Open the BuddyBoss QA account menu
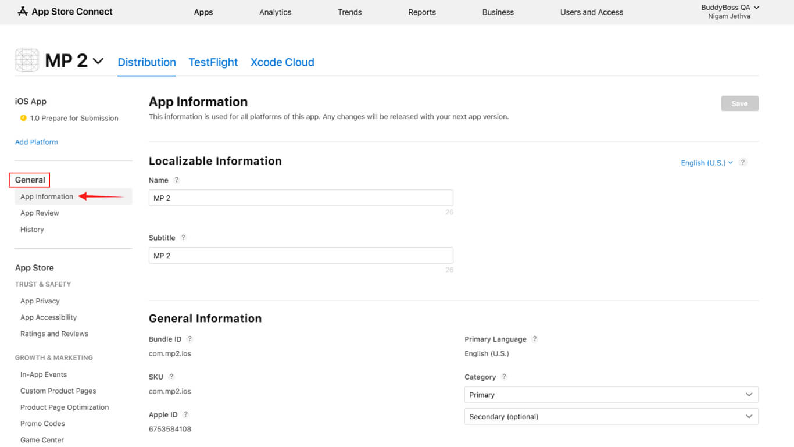Screen dimensions: 794x447 (x=729, y=12)
